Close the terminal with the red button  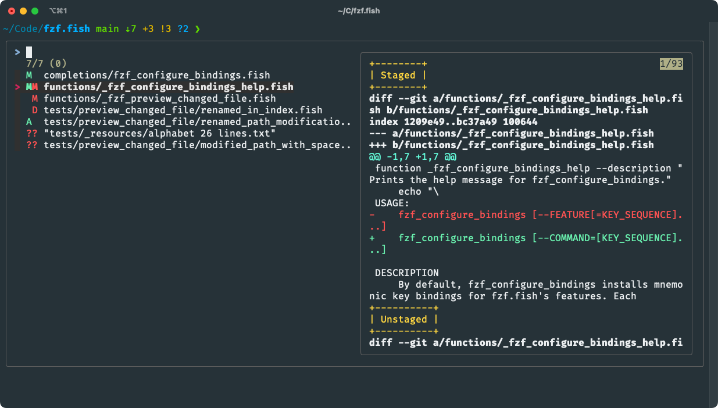point(12,10)
